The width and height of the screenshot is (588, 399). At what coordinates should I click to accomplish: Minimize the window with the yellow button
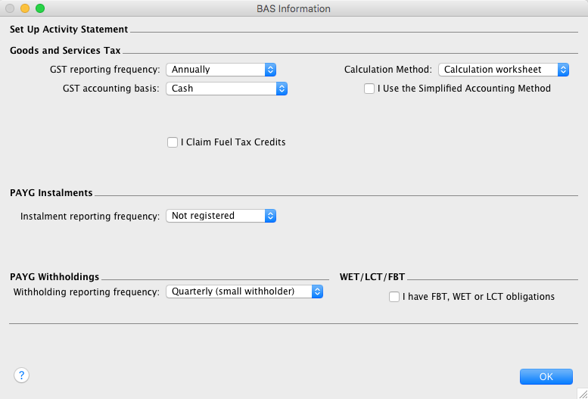pos(25,8)
